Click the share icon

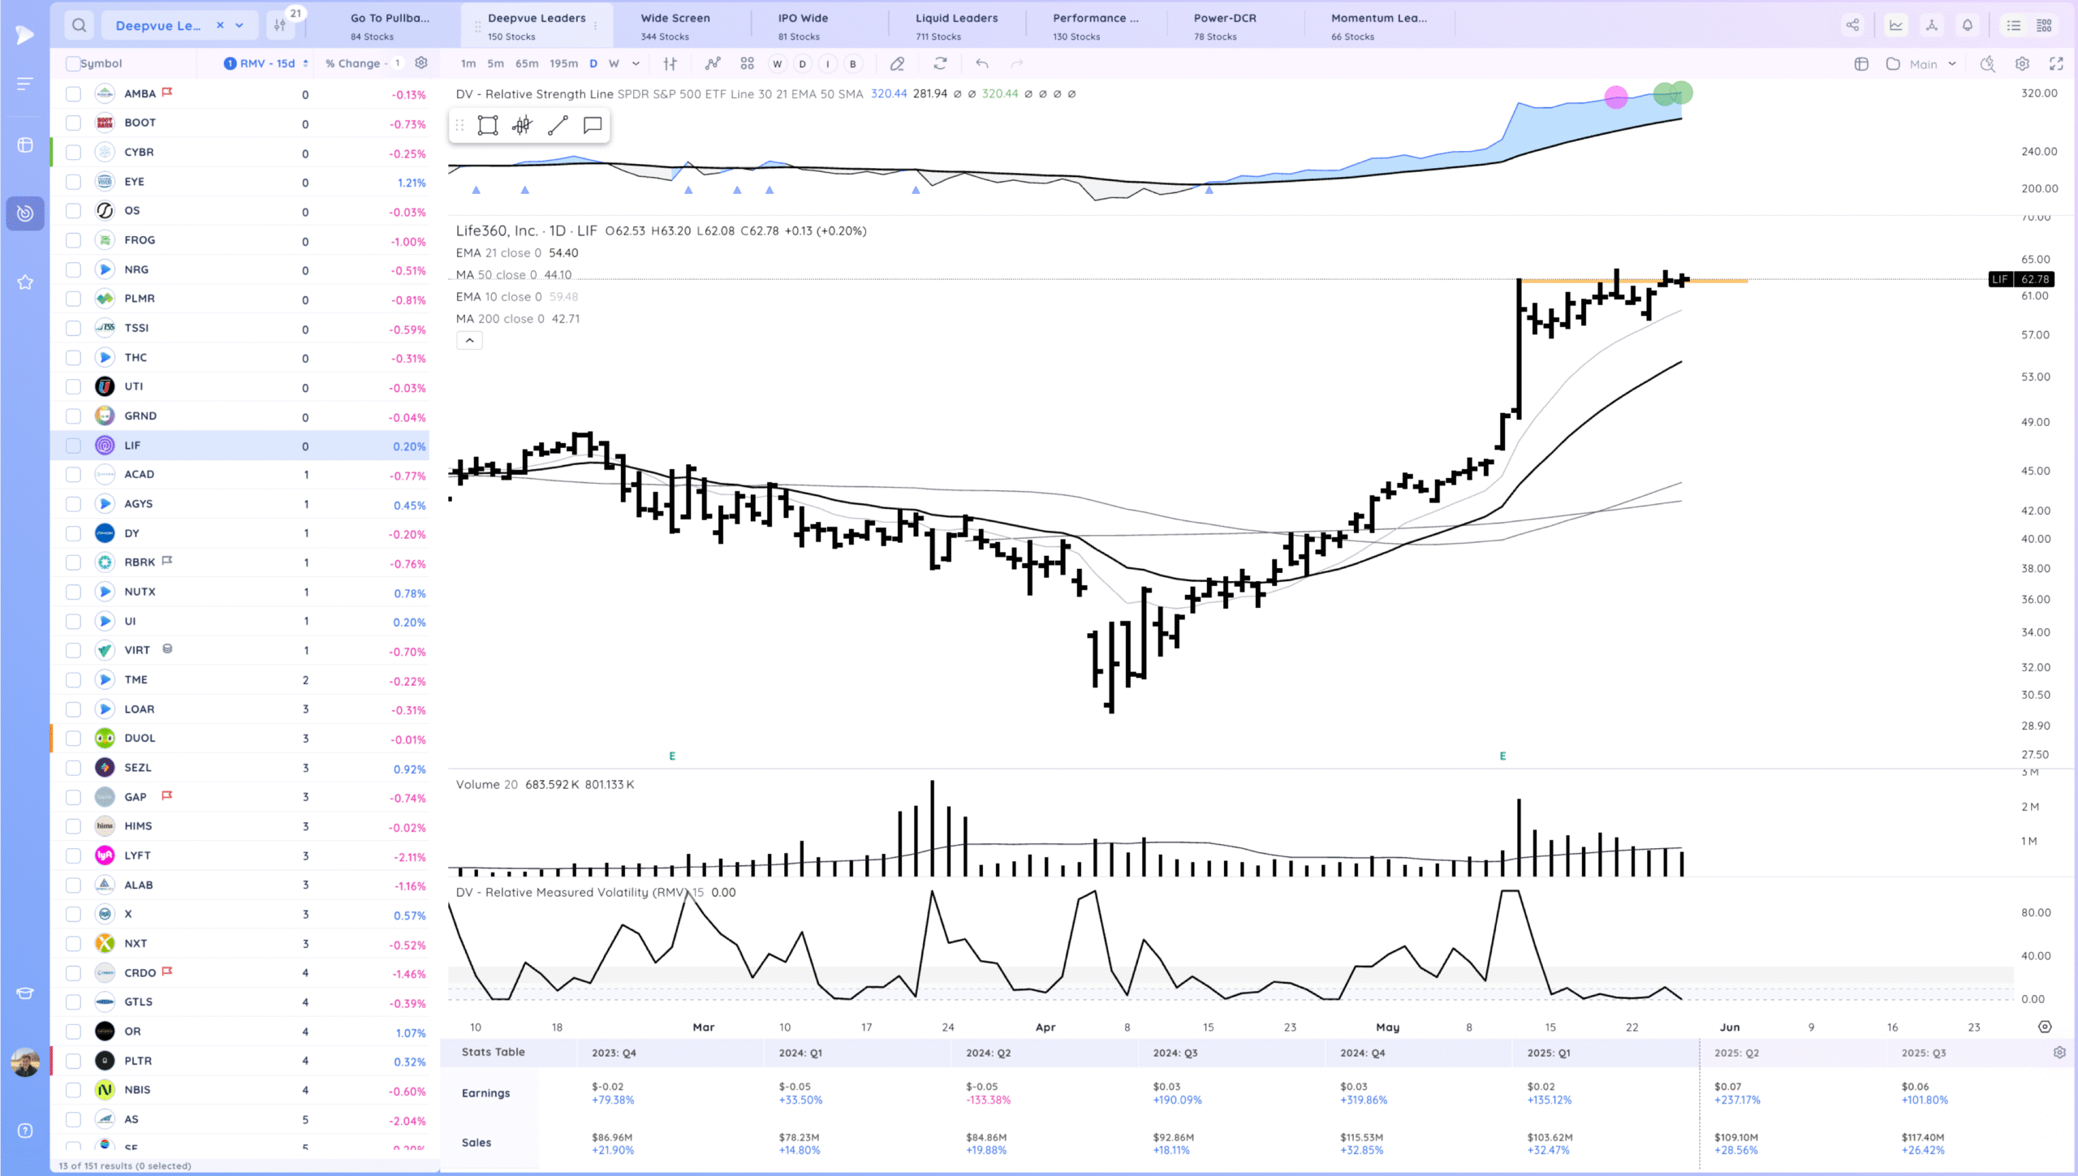point(1852,25)
